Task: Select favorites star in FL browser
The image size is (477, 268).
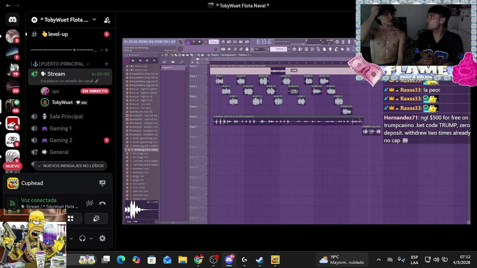Action: [154, 60]
